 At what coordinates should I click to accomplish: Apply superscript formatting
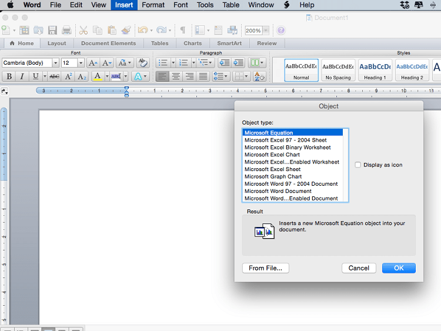tap(68, 76)
